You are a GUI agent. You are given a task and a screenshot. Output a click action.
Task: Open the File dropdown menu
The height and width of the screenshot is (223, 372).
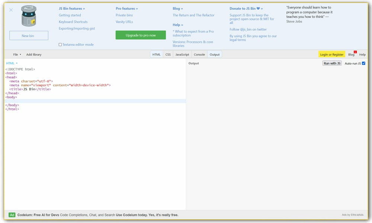click(17, 55)
